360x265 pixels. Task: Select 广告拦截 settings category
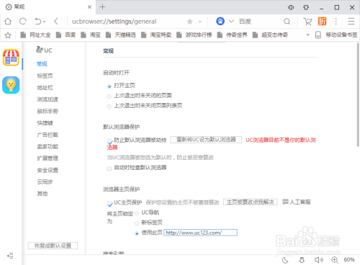(48, 135)
